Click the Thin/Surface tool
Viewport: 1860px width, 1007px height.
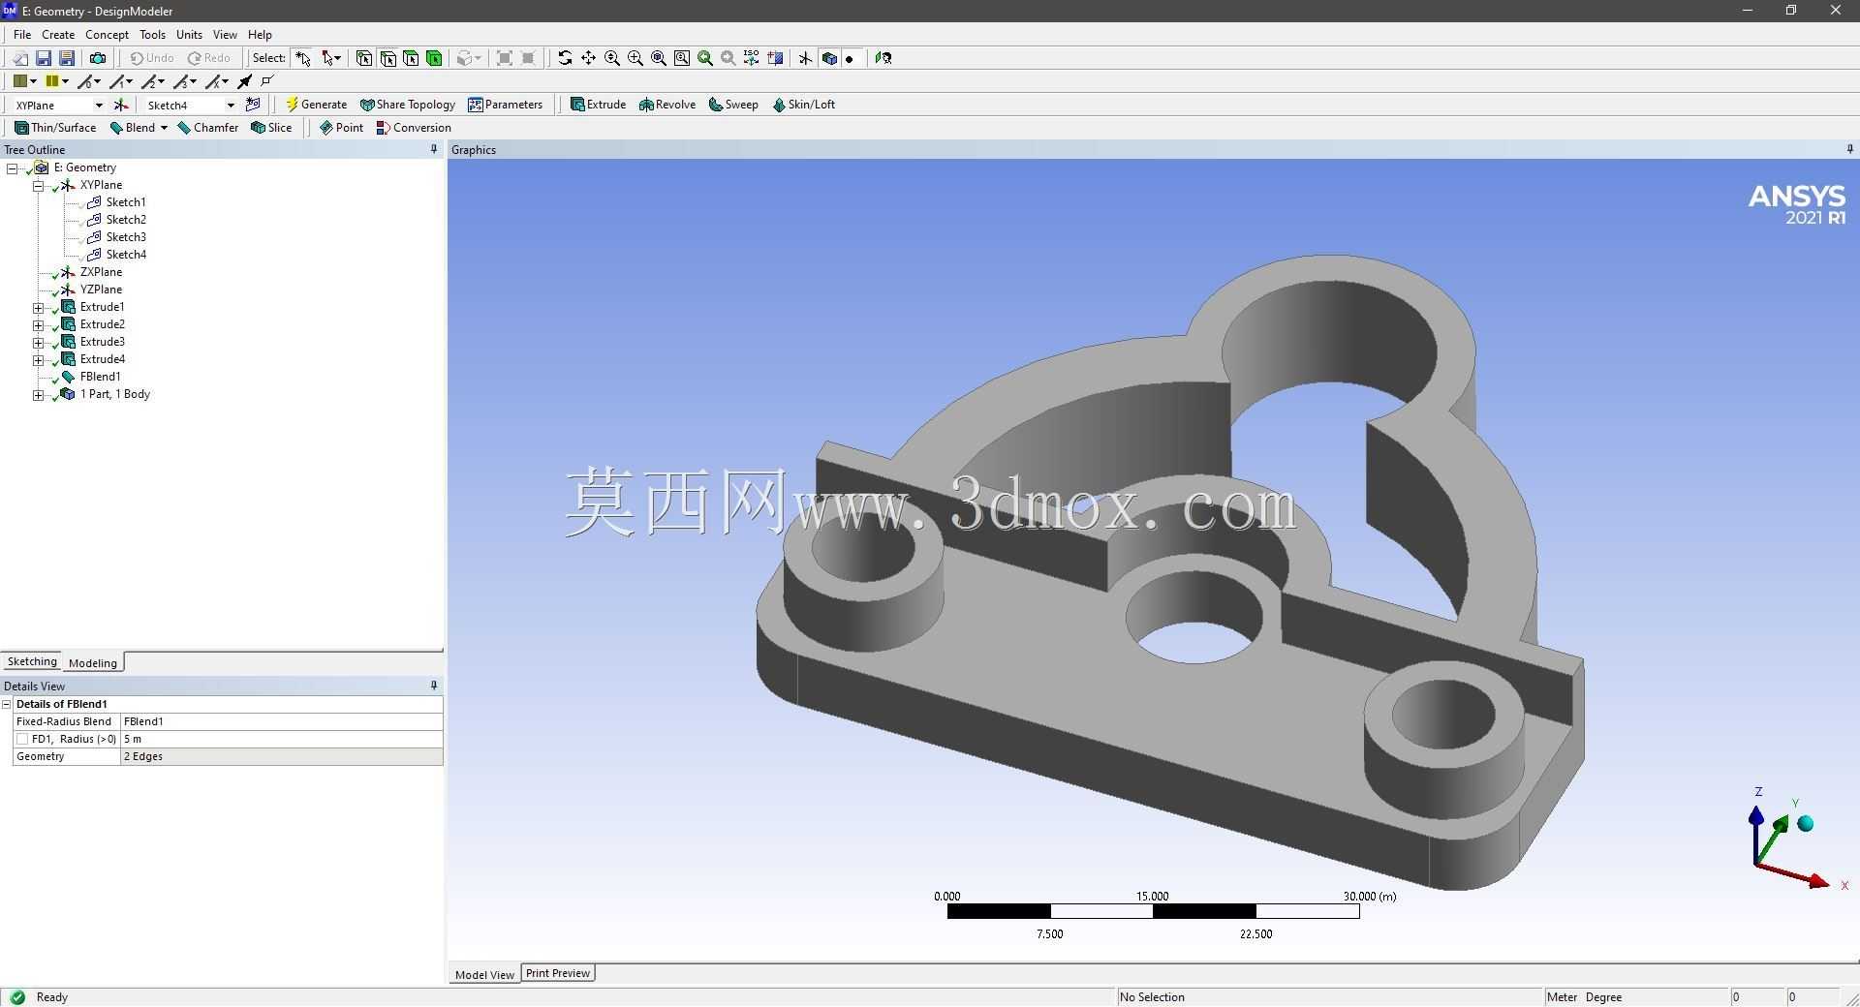(55, 128)
